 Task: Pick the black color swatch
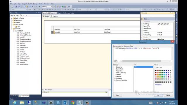156,71
